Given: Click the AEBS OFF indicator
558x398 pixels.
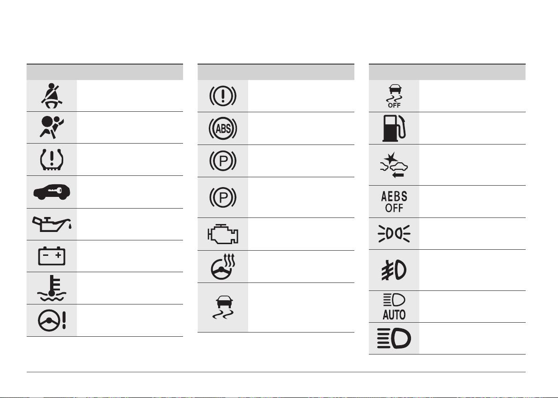Looking at the screenshot, I should 394,202.
